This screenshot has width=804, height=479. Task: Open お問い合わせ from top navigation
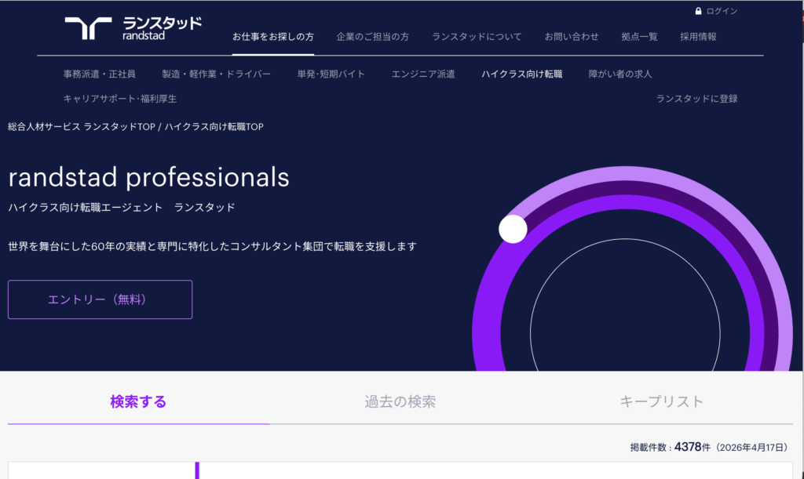coord(572,37)
